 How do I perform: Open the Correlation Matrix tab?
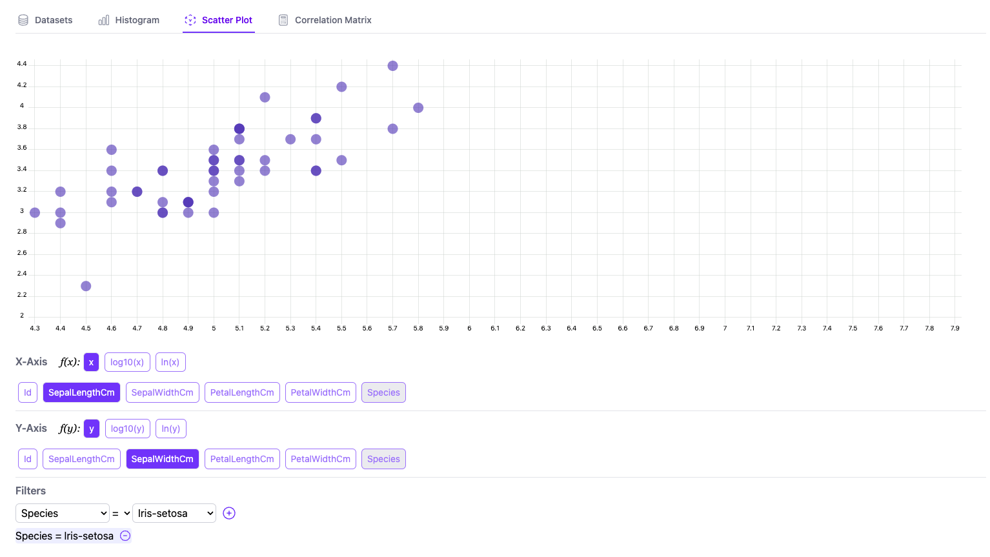(x=325, y=20)
